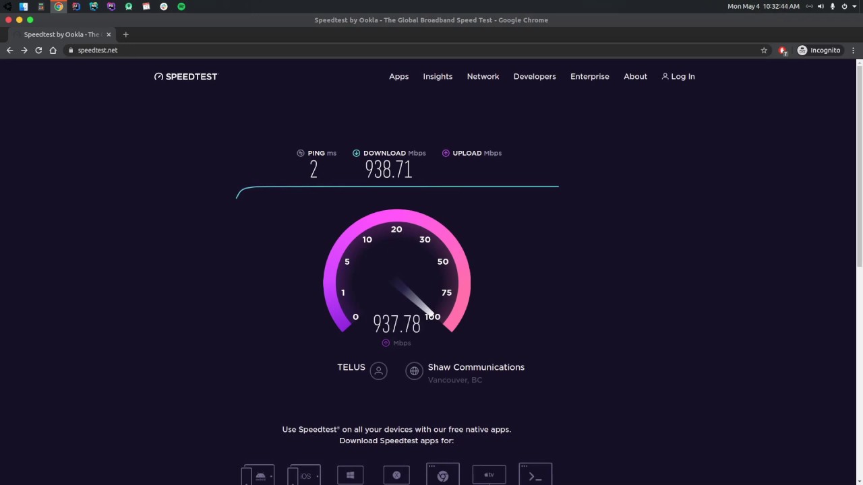Open the CLI terminal download icon
The image size is (863, 485).
(x=535, y=475)
